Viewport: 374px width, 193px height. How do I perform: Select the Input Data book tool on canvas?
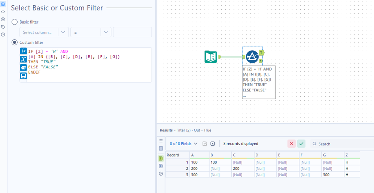coord(211,57)
